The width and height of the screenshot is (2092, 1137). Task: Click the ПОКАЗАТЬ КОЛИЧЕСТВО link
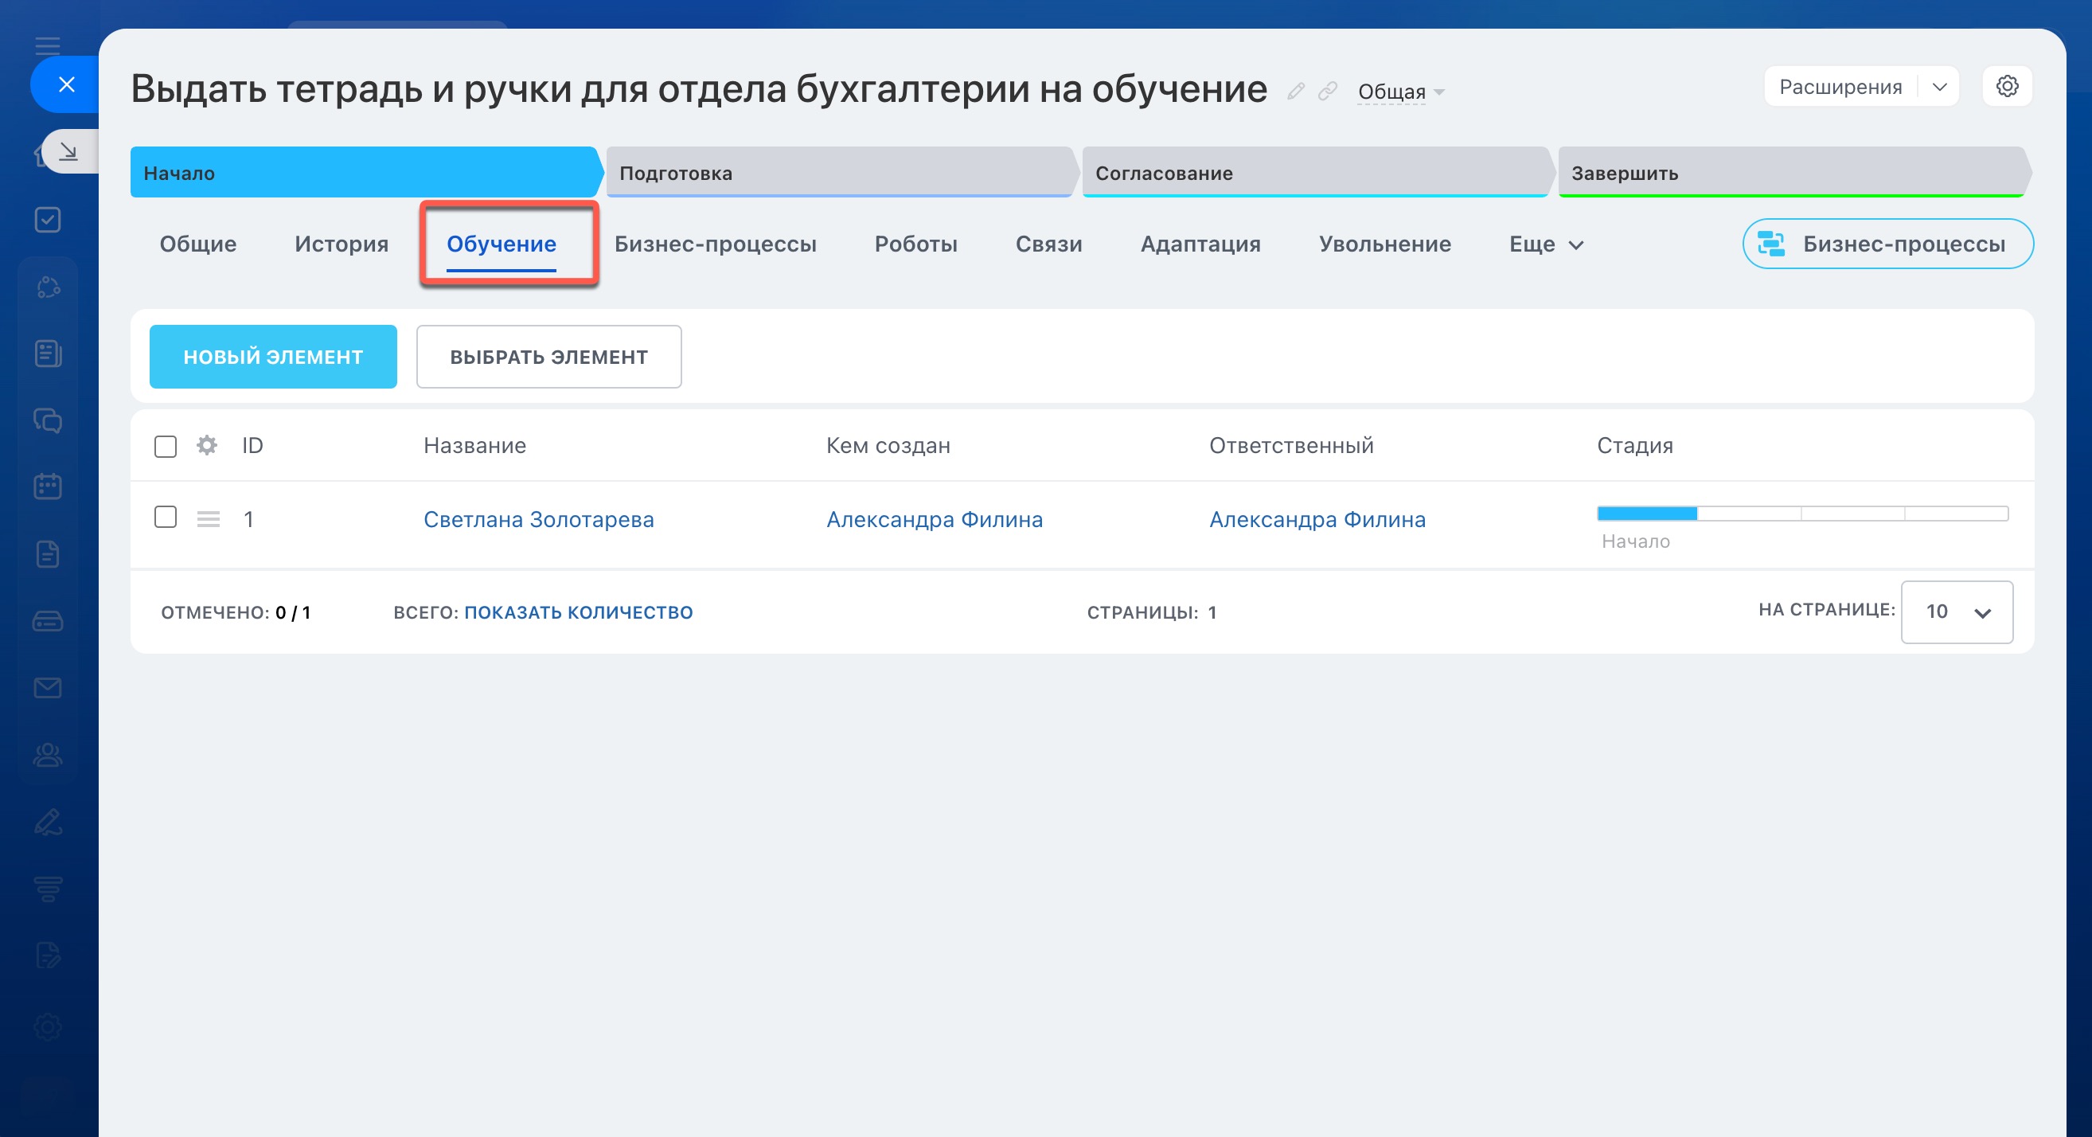point(578,612)
